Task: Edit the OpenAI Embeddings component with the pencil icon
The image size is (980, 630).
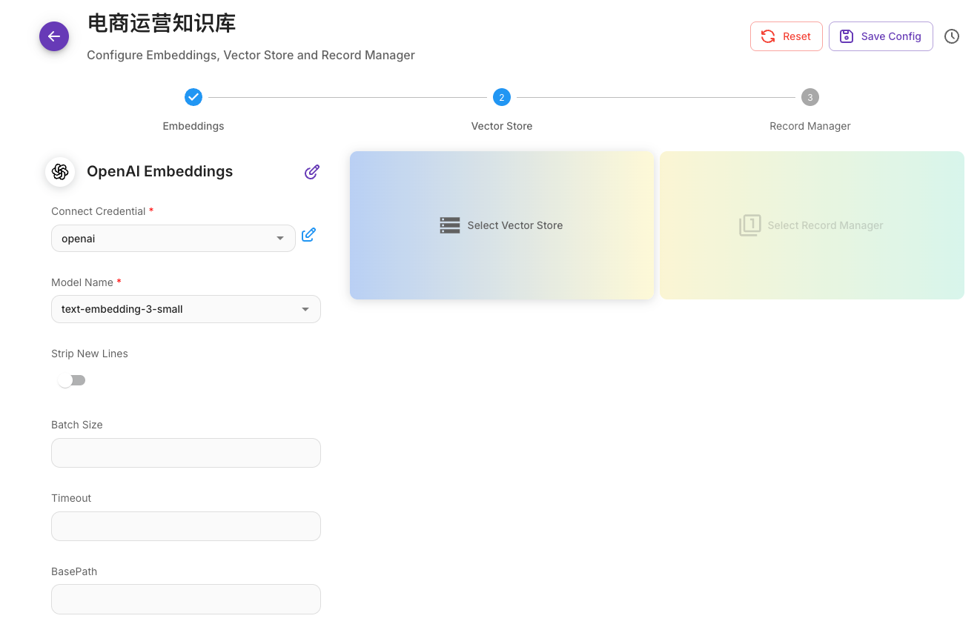Action: pos(312,172)
